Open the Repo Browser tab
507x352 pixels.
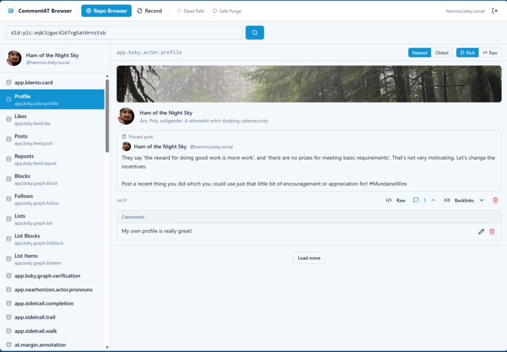pos(106,11)
